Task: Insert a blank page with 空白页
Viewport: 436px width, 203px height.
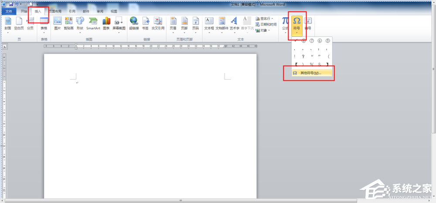Action: tap(19, 23)
